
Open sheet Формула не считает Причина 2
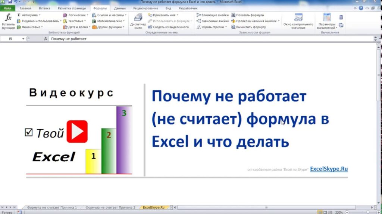(x=110, y=207)
